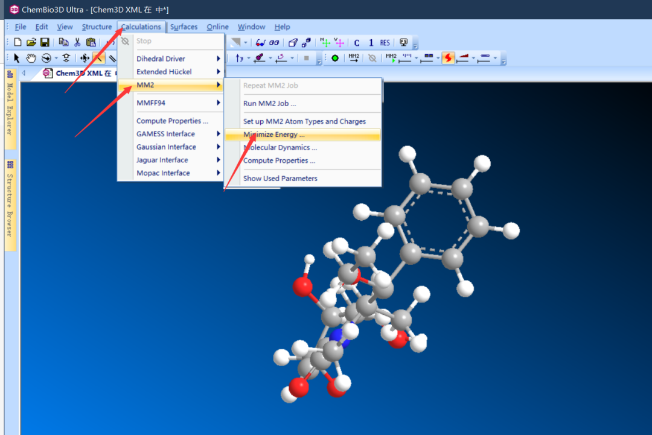Select the arrow Select tool
The width and height of the screenshot is (652, 435).
[x=17, y=58]
